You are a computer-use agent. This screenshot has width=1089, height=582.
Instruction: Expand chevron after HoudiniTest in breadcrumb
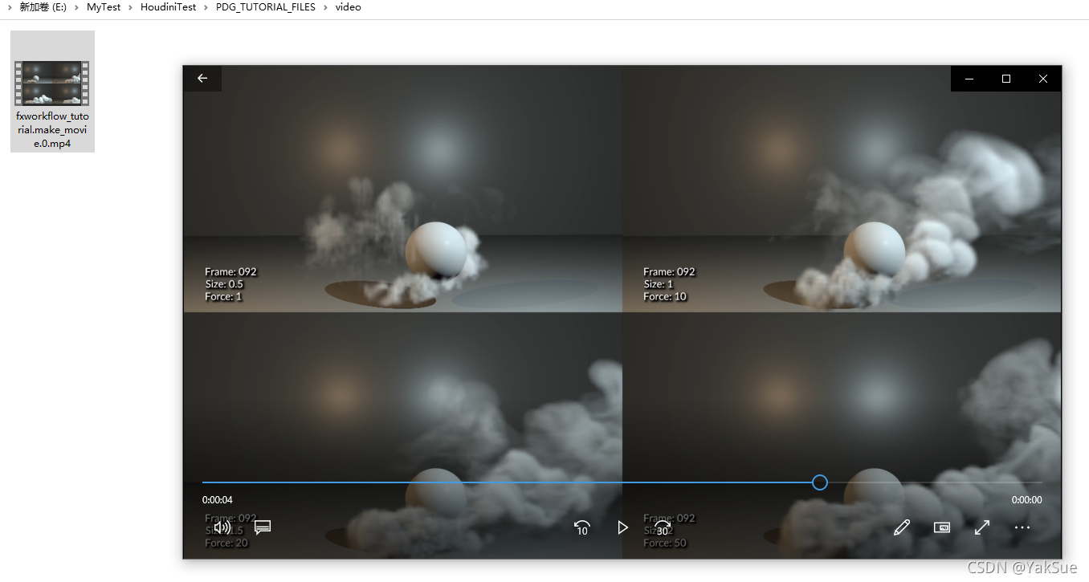click(x=206, y=7)
